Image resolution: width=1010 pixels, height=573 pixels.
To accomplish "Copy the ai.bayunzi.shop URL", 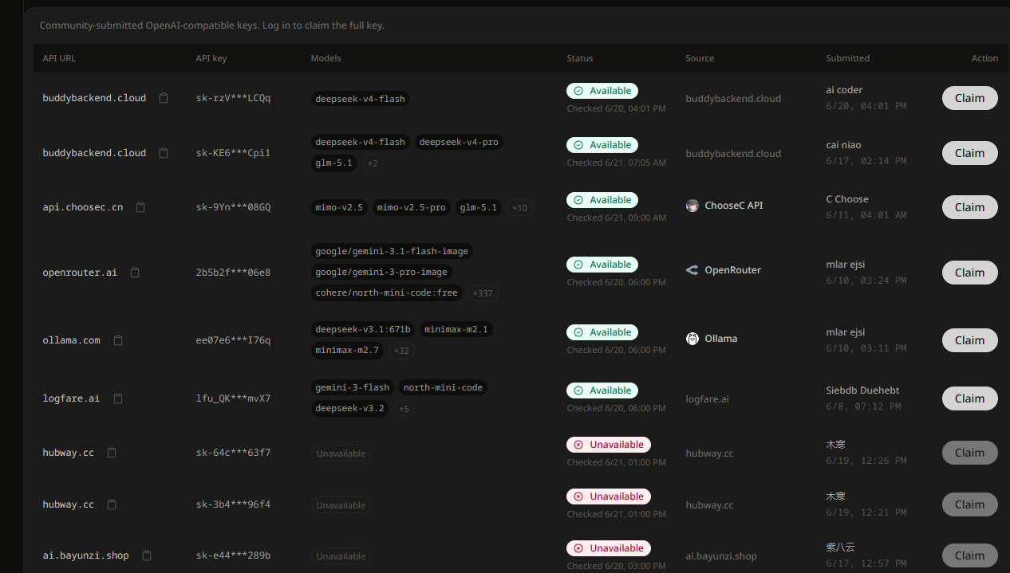I will (x=147, y=555).
